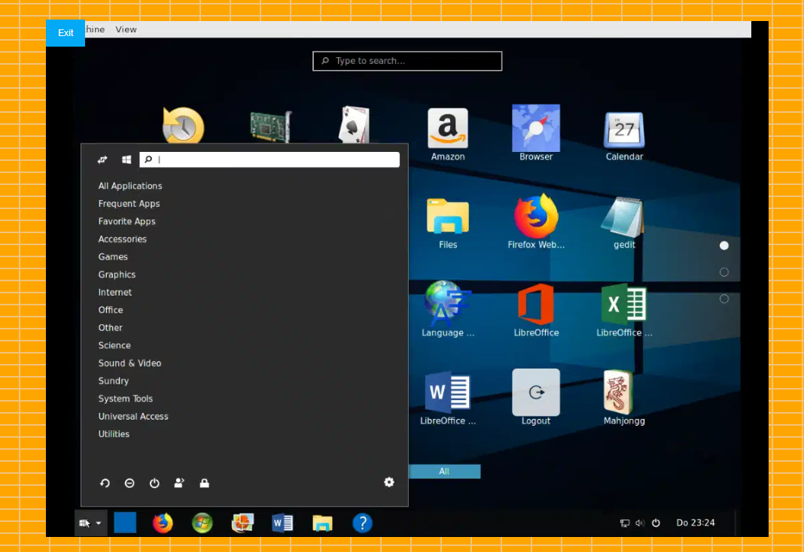Open the View menu in the menu bar

(x=126, y=29)
